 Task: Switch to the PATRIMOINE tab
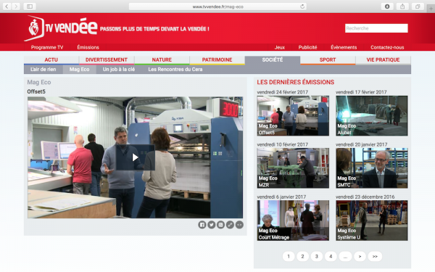217,60
